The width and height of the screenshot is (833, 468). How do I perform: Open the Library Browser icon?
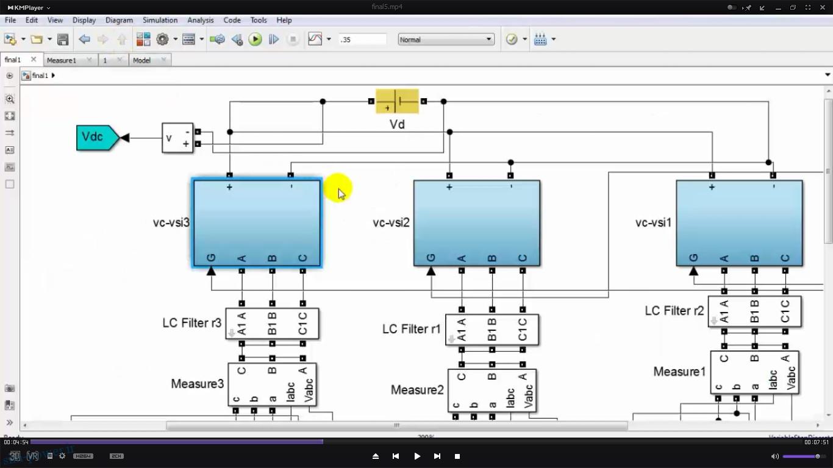143,39
